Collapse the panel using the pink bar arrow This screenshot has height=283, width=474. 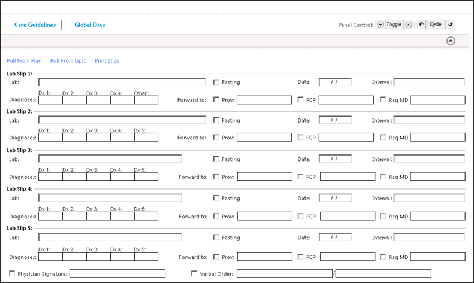point(451,41)
